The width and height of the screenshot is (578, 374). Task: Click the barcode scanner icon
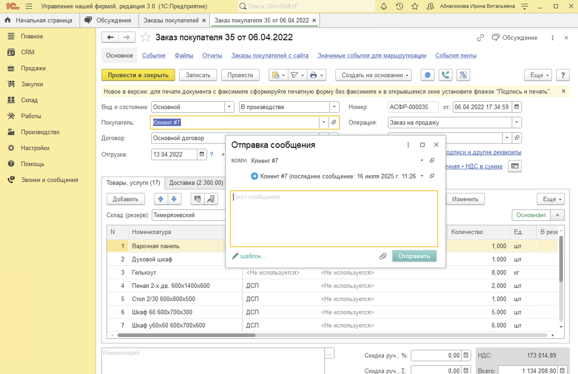point(197,199)
